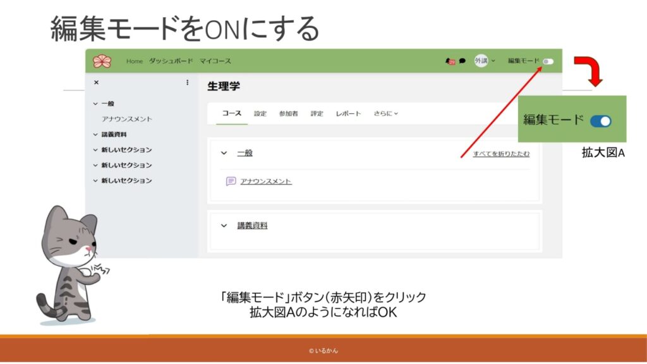Screen dimensions: 647x364
Task: Collapse 一般 in the sidebar course index
Action: pos(95,104)
